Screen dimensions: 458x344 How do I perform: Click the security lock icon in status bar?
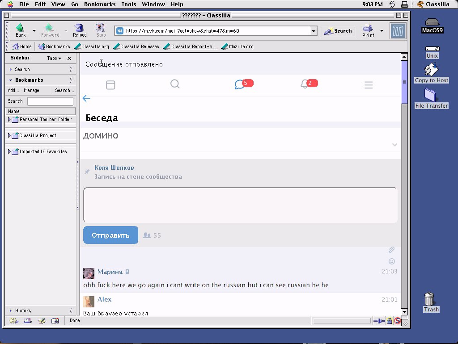click(x=390, y=321)
